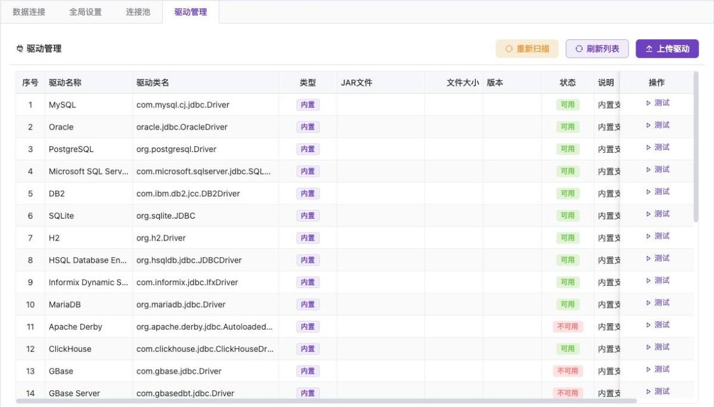Click org.postgresql.Driver class name
This screenshot has height=407, width=714.
176,149
